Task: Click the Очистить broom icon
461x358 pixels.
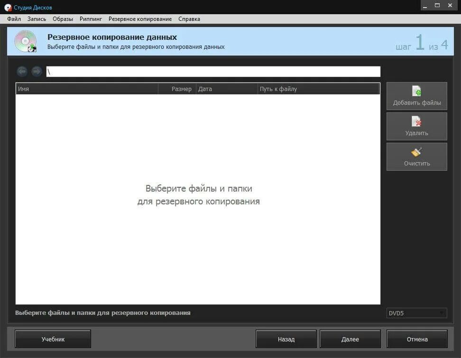Action: pyautogui.click(x=416, y=152)
